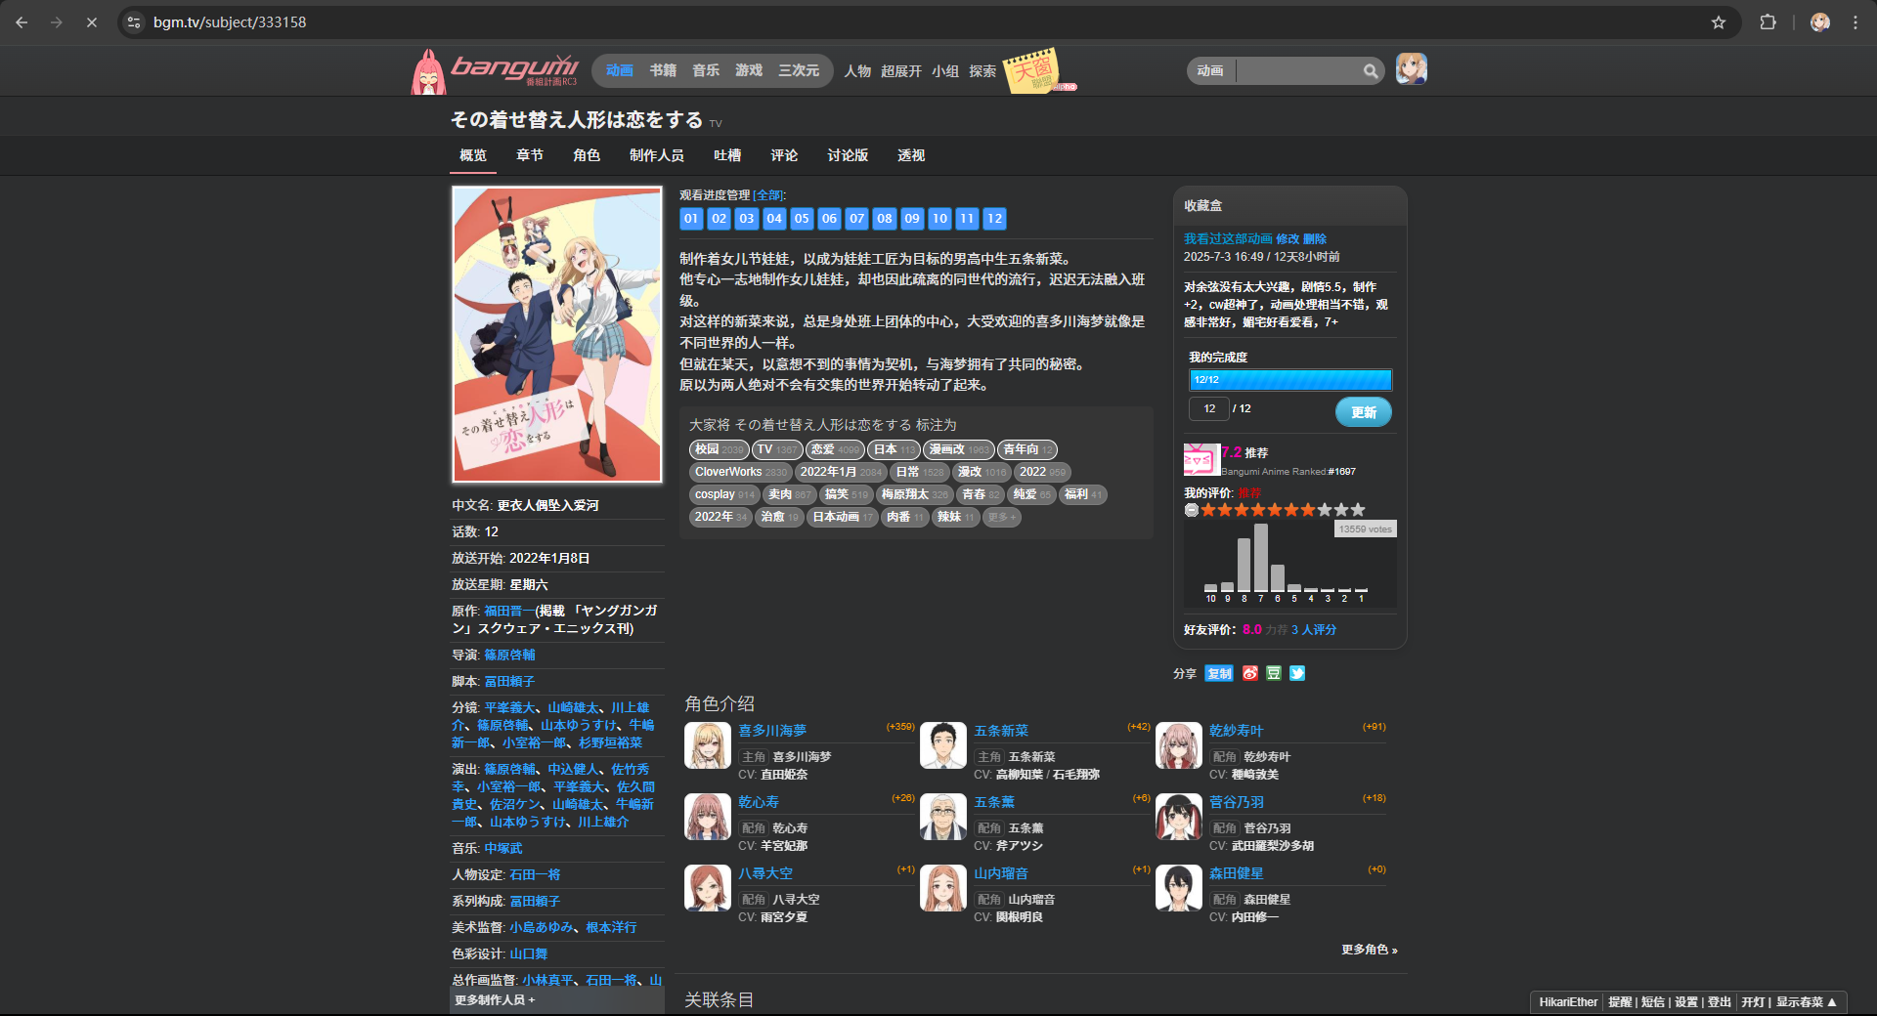The height and width of the screenshot is (1016, 1877).
Task: Open the browser extensions puzzle icon
Action: pyautogui.click(x=1768, y=21)
